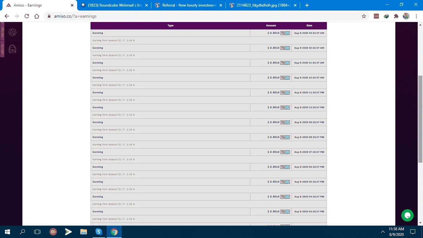This screenshot has width=423, height=238.
Task: Open the Chrome extensions puzzle icon
Action: tap(396, 16)
